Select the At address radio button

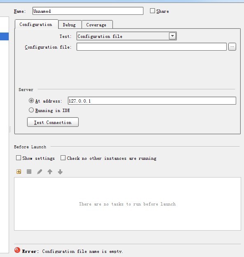pyautogui.click(x=31, y=100)
